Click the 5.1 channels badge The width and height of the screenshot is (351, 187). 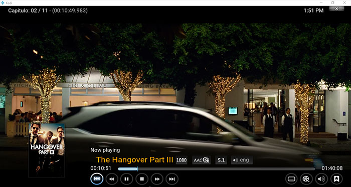221,160
